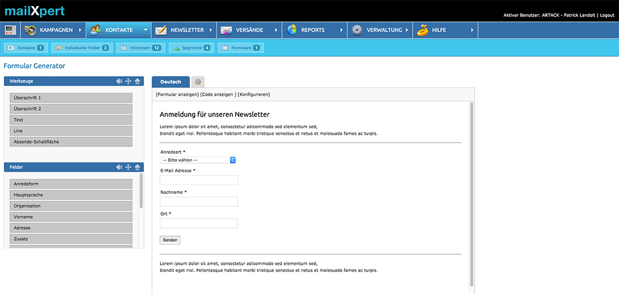Dock the Werkzeuge panel with left-arrow icon
This screenshot has height=294, width=619.
tap(119, 81)
